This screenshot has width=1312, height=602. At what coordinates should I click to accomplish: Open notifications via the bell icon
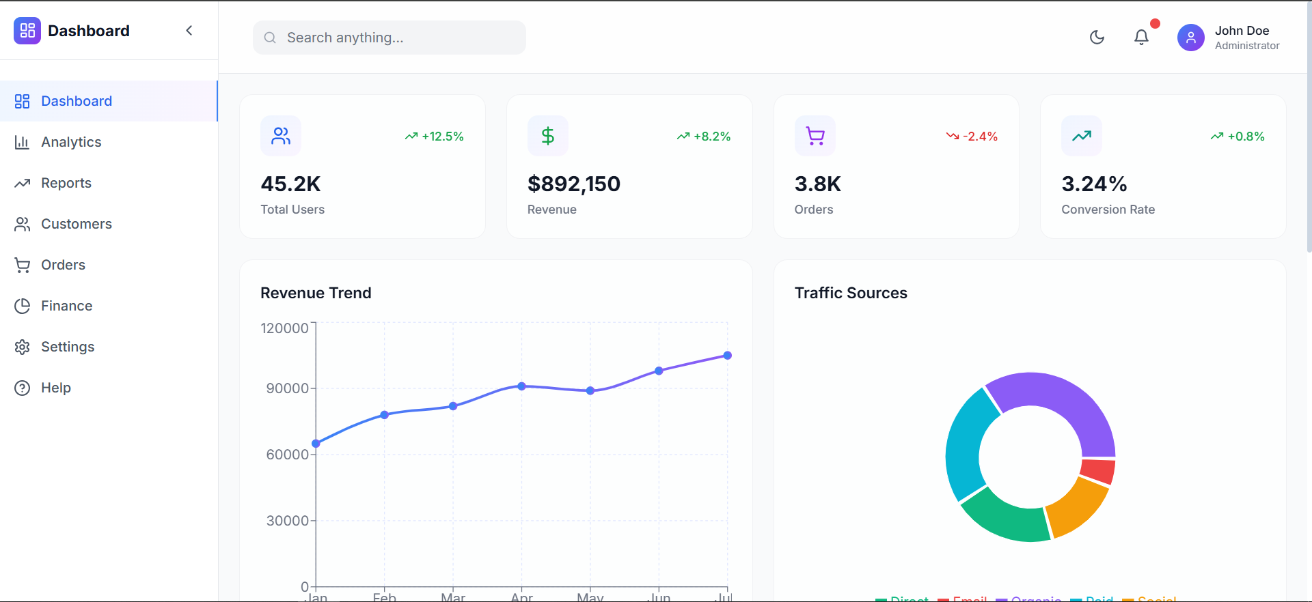[1141, 37]
